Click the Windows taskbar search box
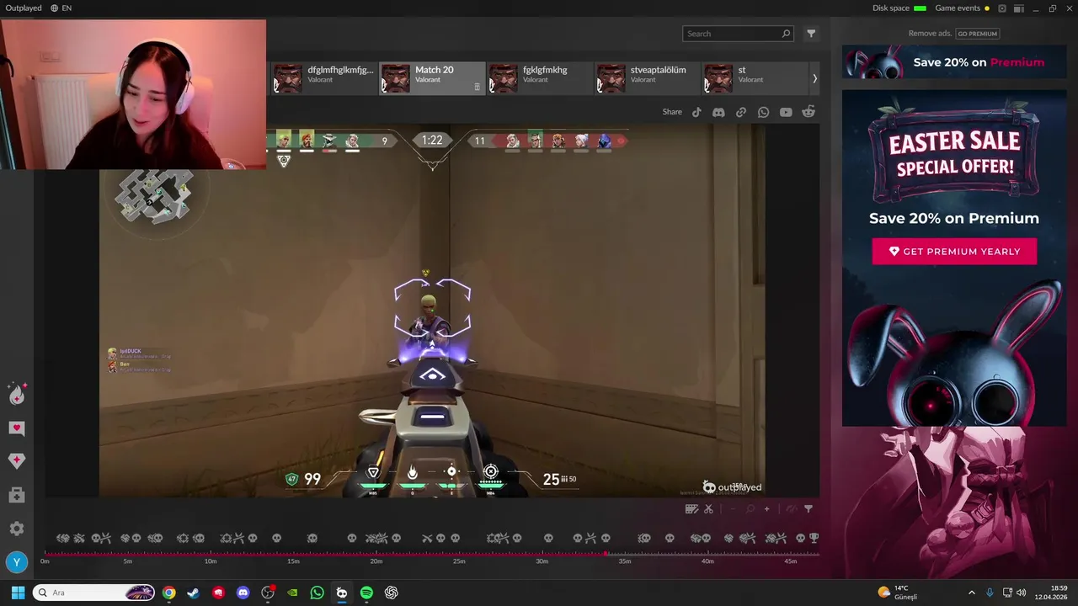 pos(93,593)
